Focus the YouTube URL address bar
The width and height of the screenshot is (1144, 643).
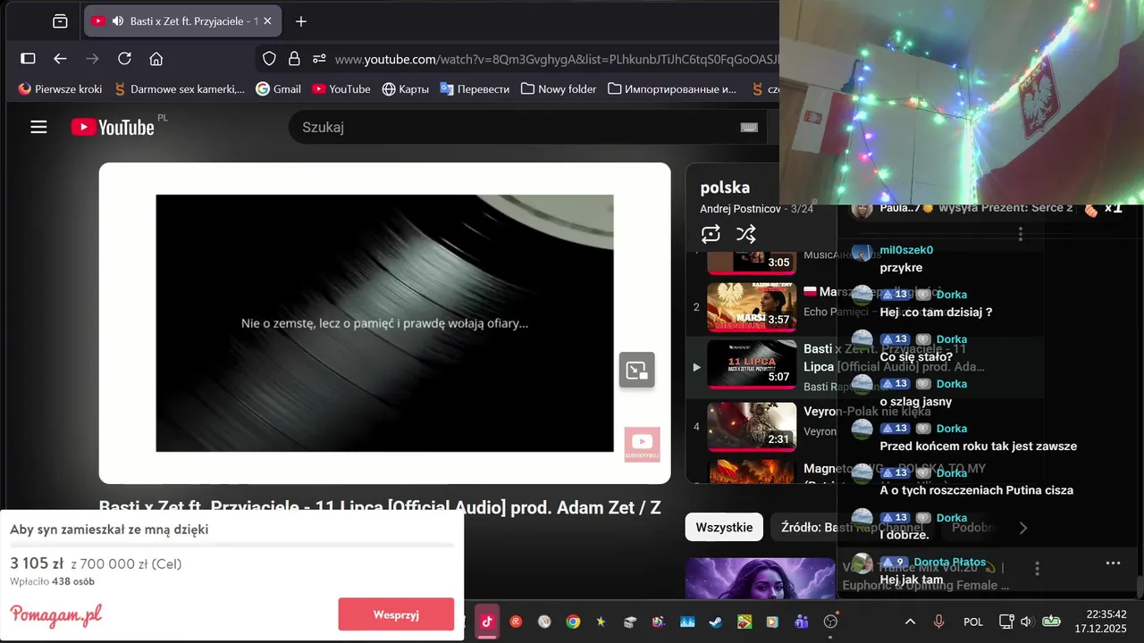point(554,59)
